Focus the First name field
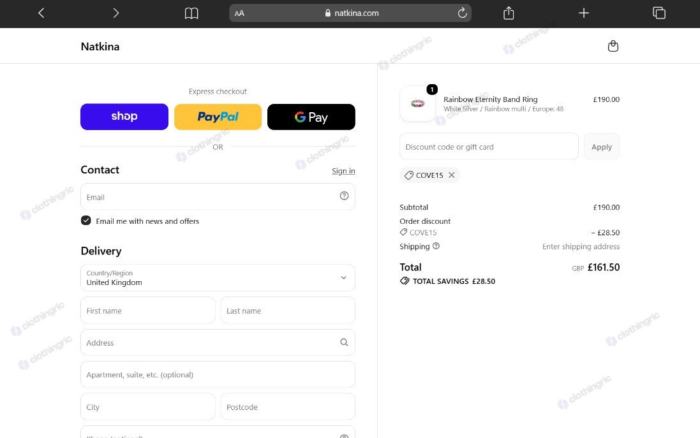 tap(148, 310)
